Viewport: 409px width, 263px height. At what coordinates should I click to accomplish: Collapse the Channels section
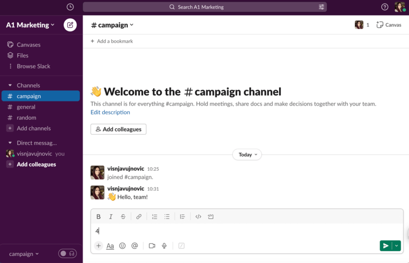[10, 85]
